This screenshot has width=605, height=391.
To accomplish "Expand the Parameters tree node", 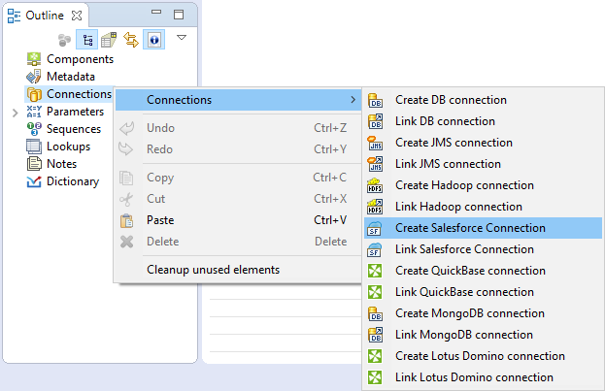I will coord(15,113).
